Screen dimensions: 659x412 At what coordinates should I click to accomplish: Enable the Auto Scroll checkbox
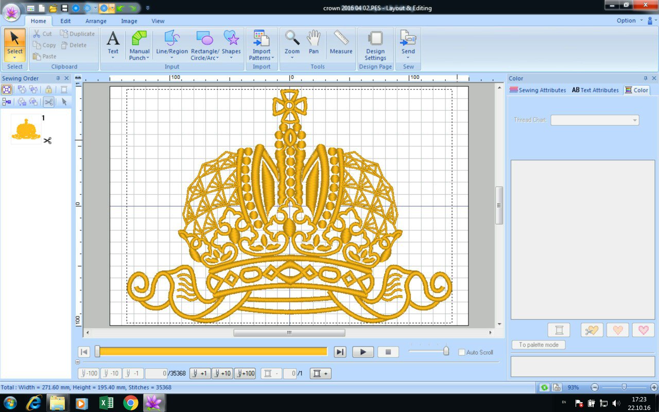coord(462,352)
